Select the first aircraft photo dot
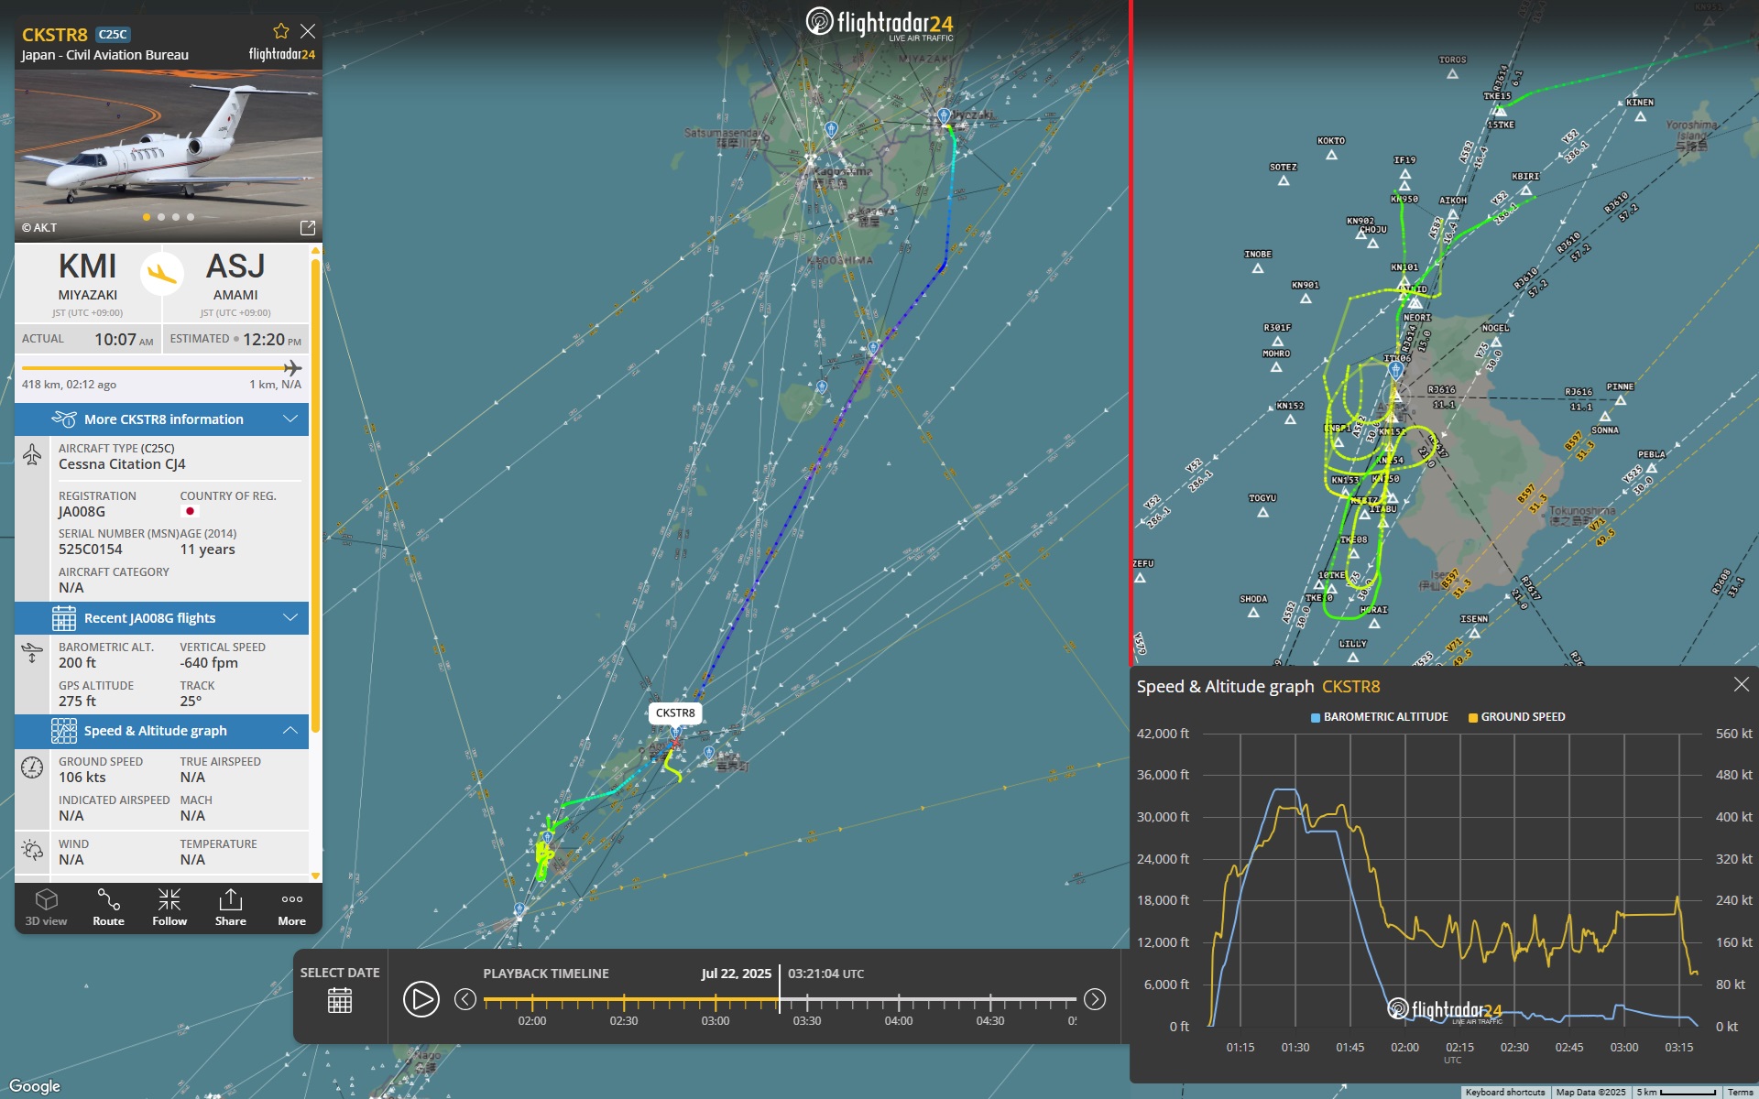This screenshot has width=1759, height=1099. pos(147,217)
